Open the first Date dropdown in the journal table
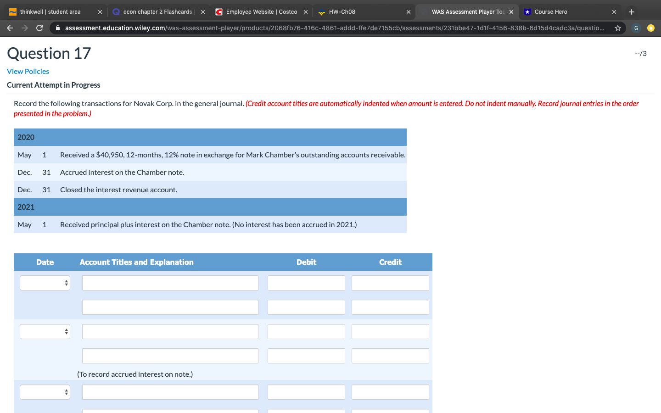The image size is (661, 413). point(45,283)
